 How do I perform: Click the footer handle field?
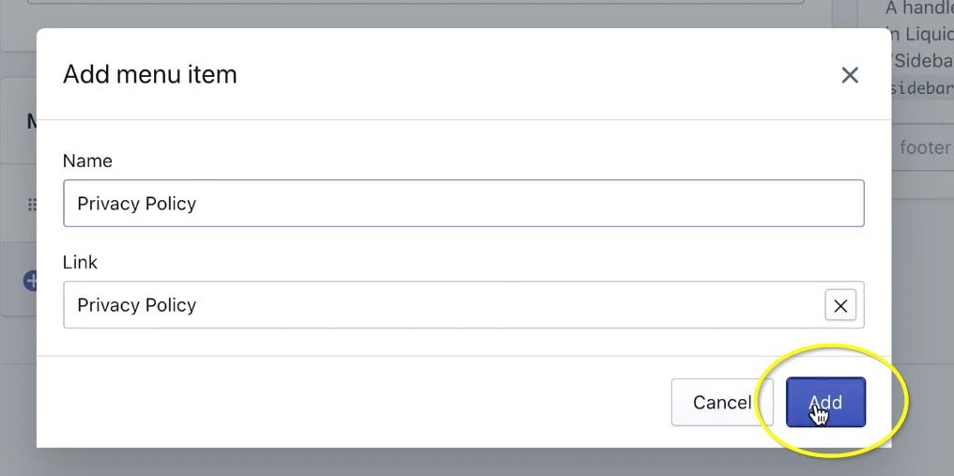click(x=923, y=147)
